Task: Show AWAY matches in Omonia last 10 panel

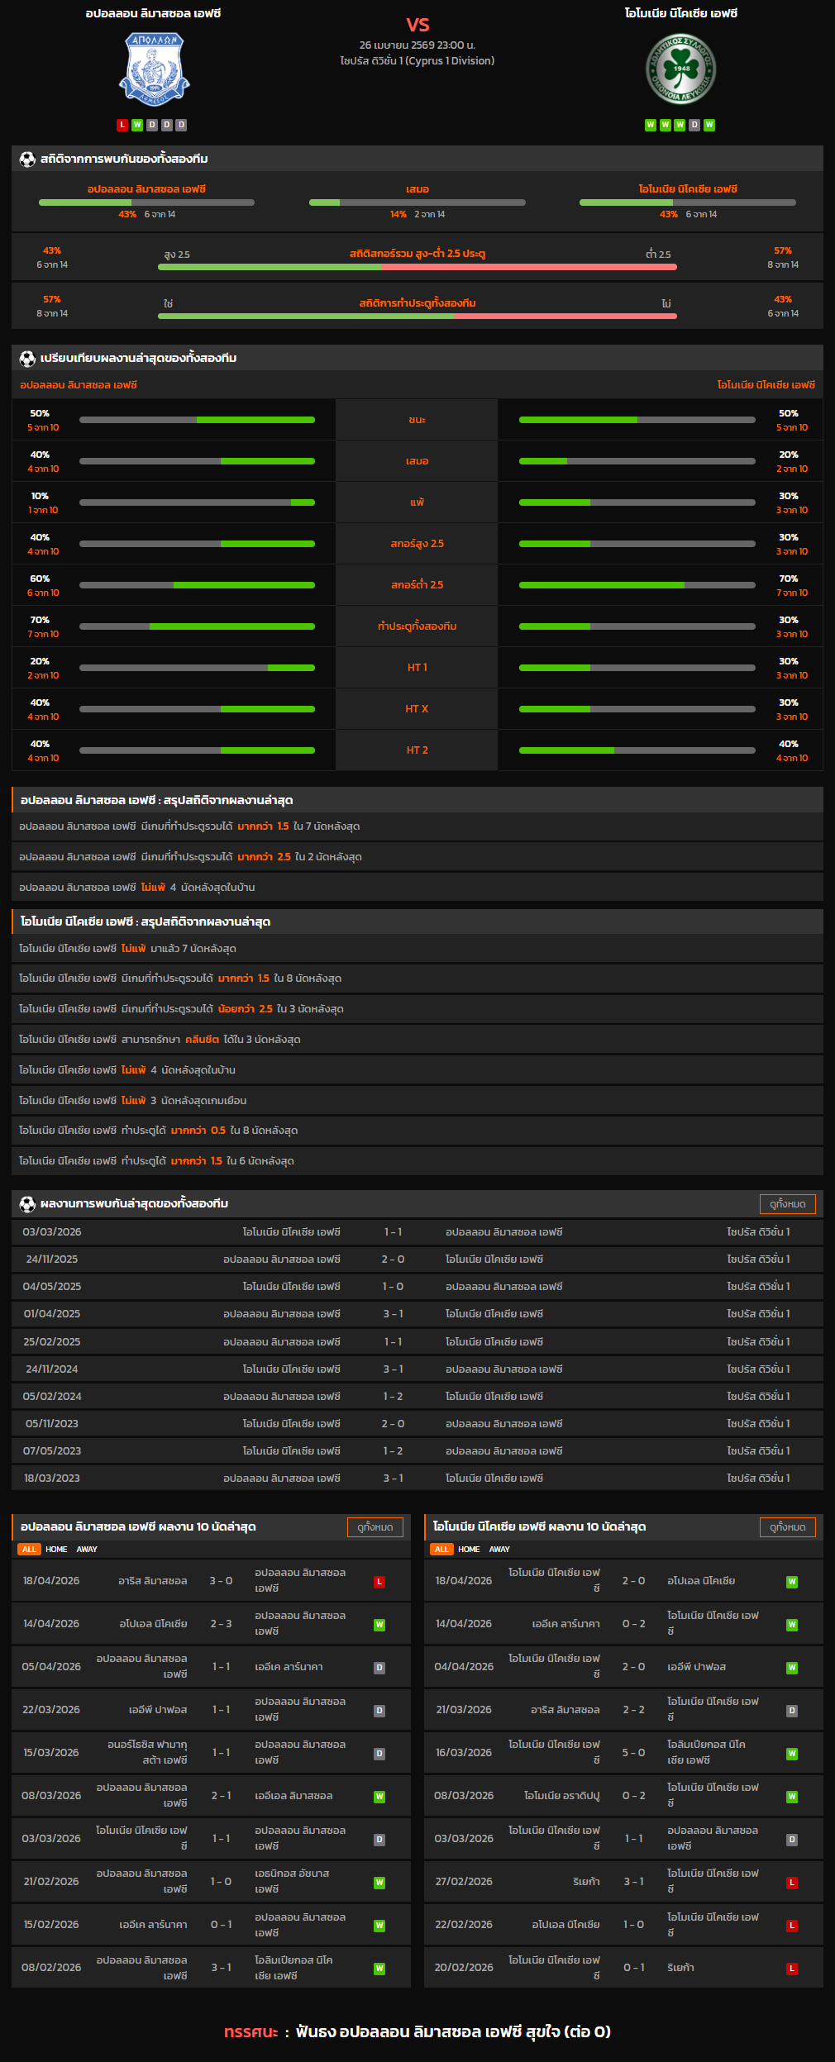Action: tap(499, 1549)
